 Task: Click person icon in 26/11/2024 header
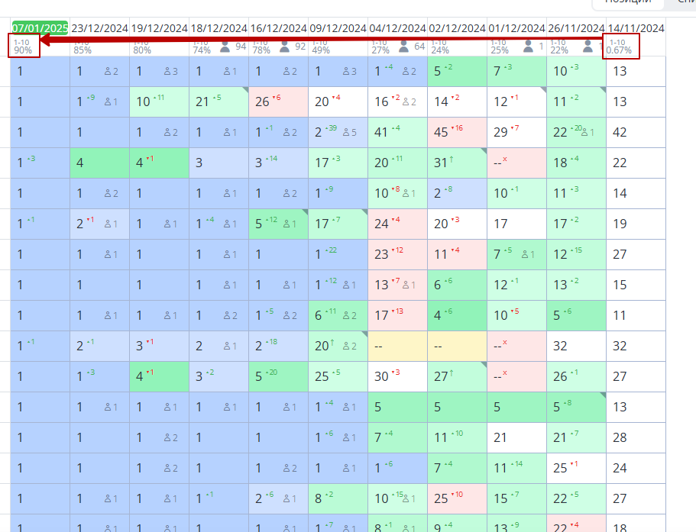[x=588, y=46]
